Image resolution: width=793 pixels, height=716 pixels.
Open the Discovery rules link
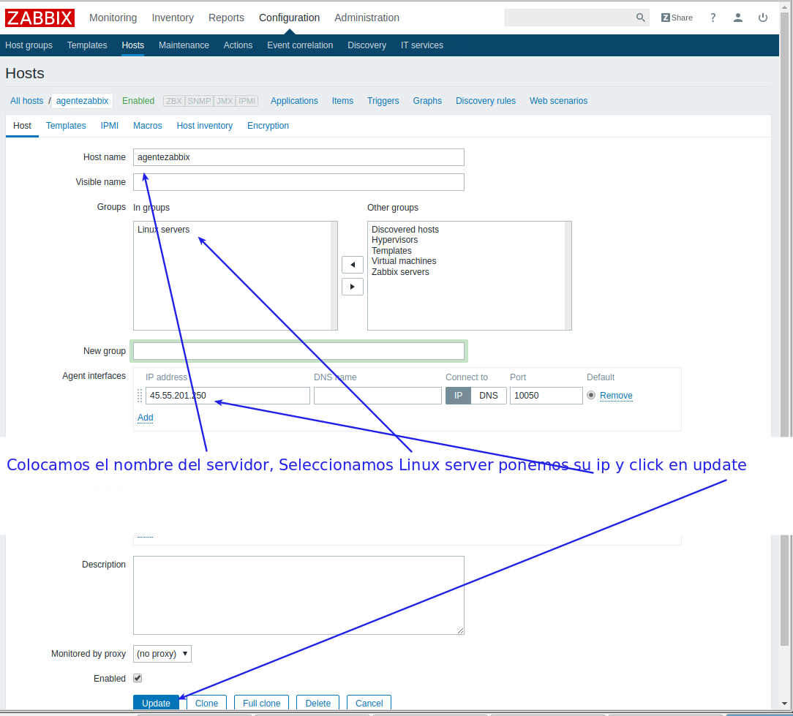point(486,101)
